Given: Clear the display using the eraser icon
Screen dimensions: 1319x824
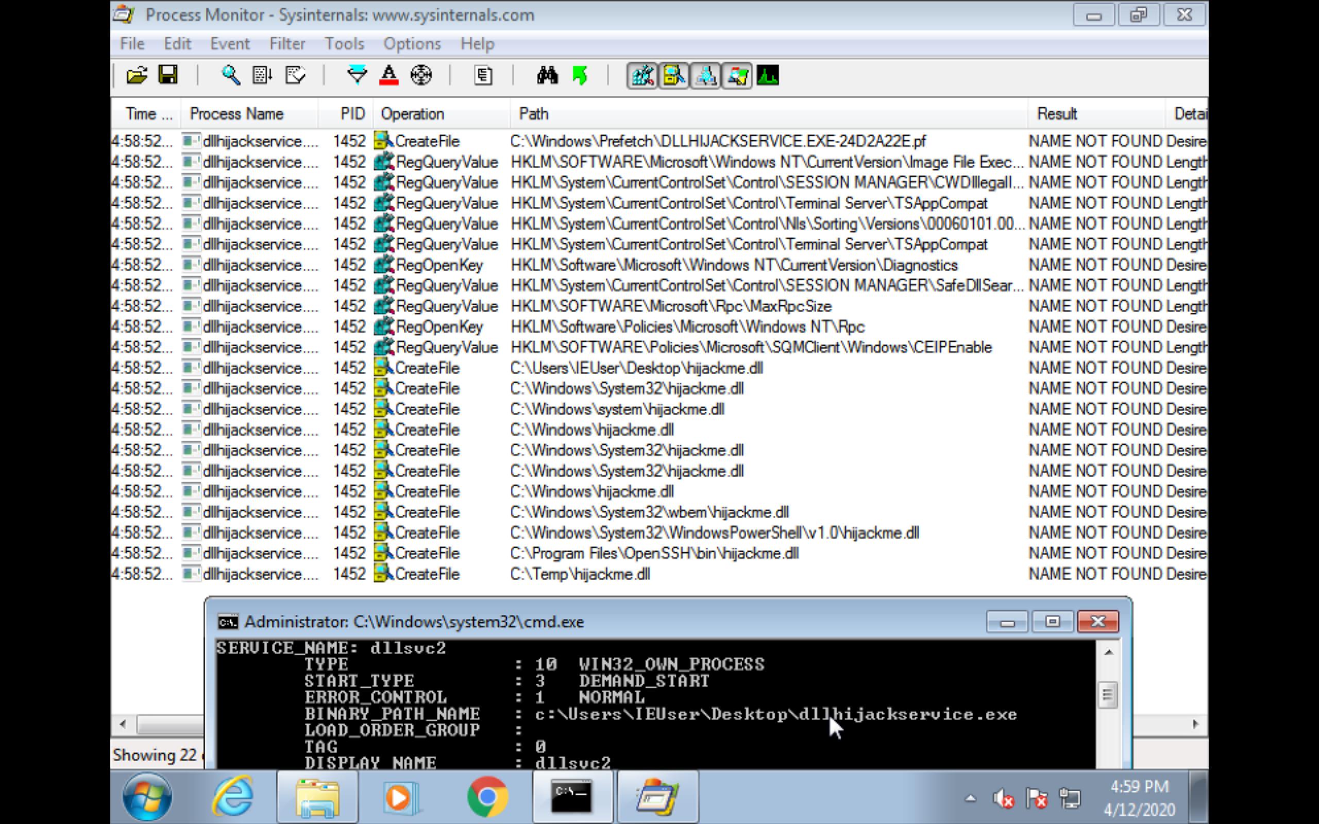Looking at the screenshot, I should coord(295,75).
